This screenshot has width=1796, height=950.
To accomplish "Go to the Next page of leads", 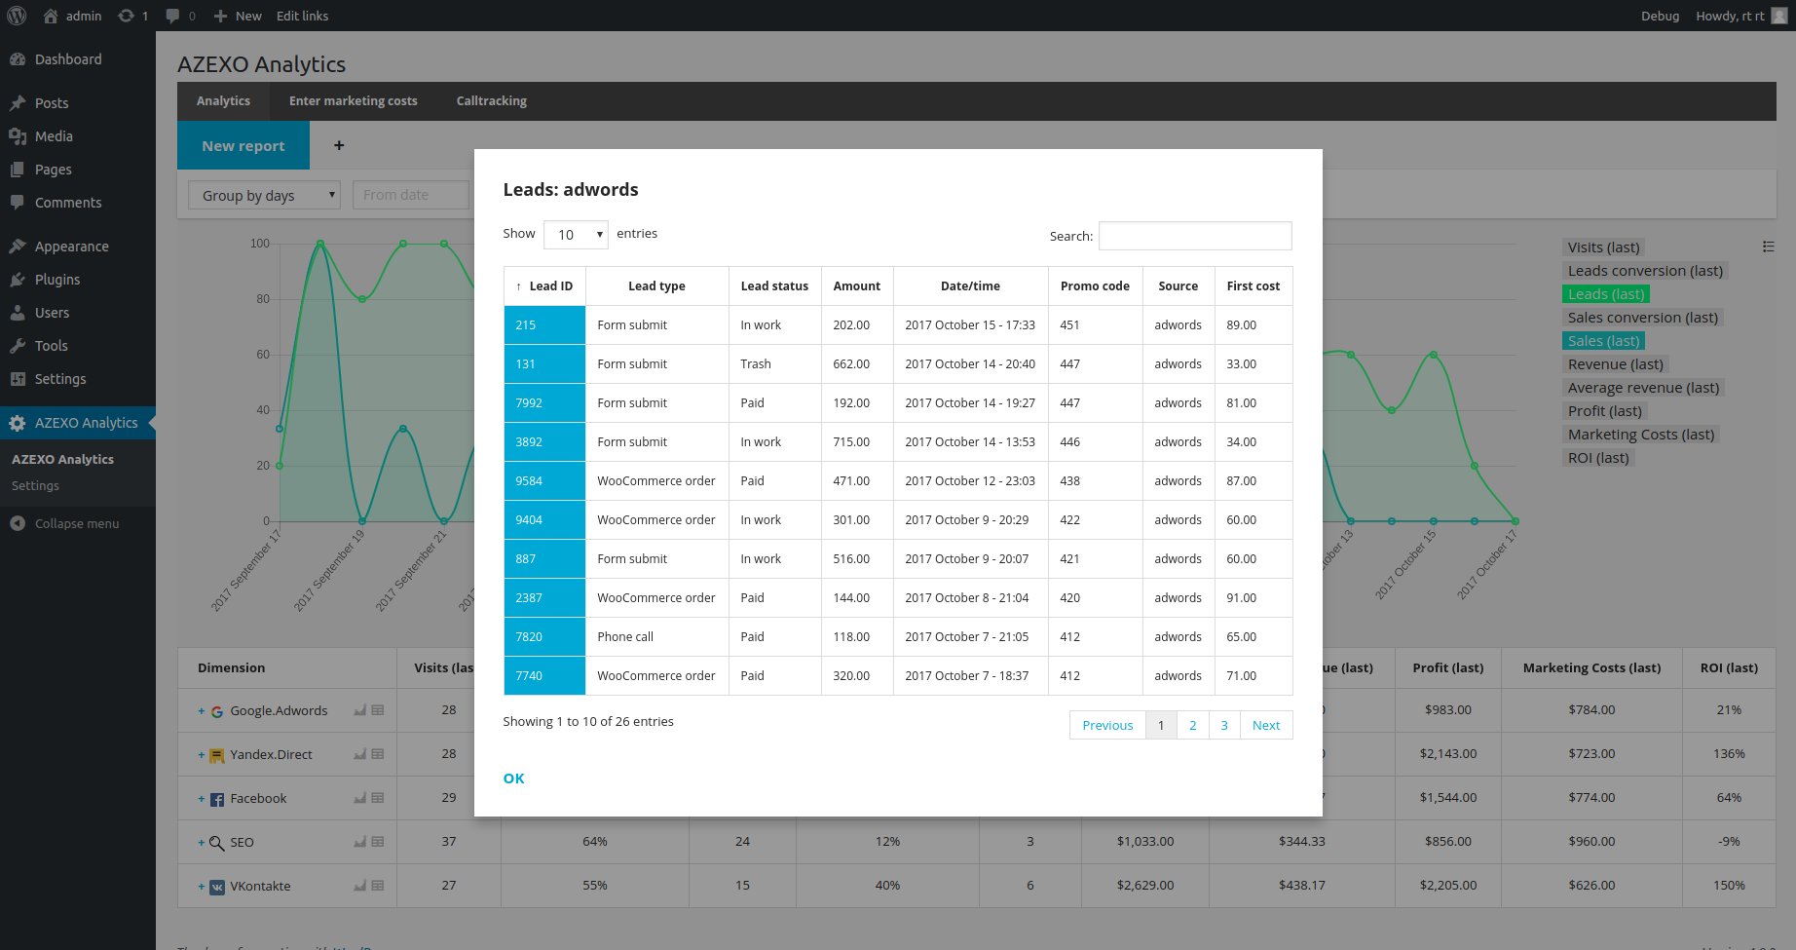I will [x=1265, y=726].
